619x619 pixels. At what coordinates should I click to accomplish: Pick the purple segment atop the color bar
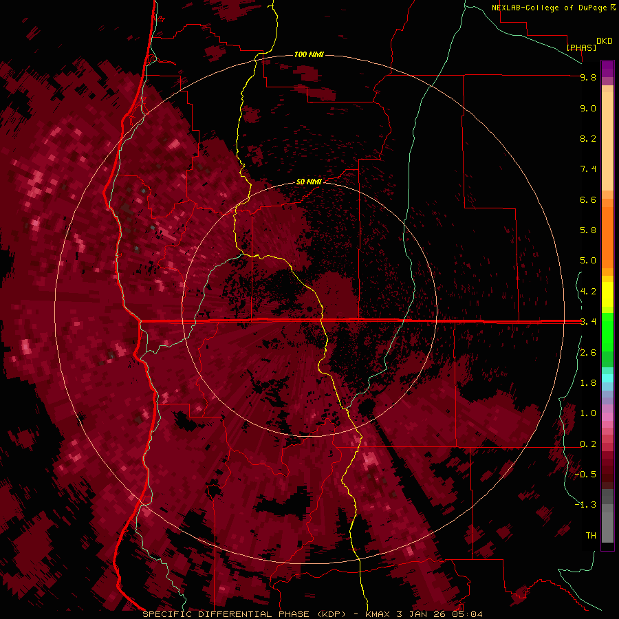(607, 69)
